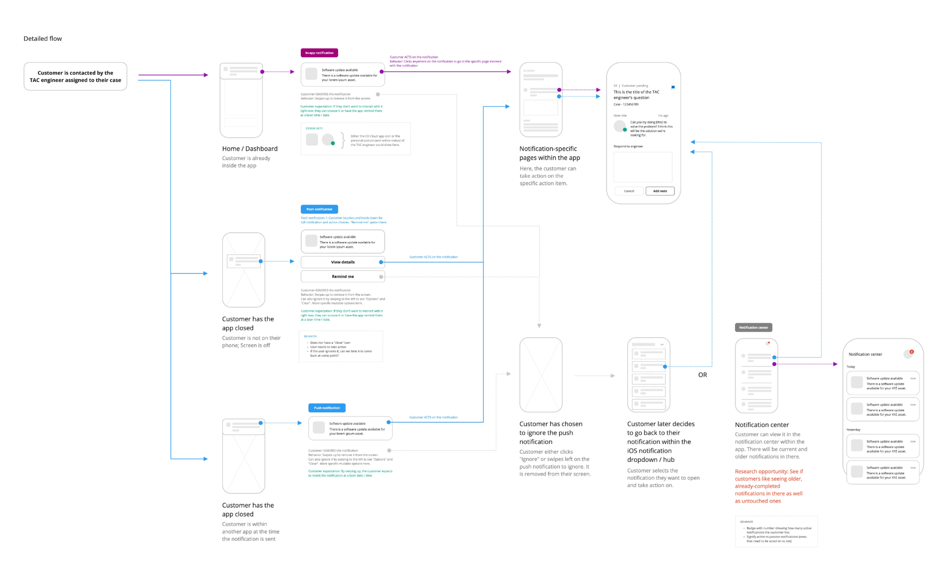Click small bell icon on Notification center wireframe
The height and width of the screenshot is (575, 950).
coord(768,343)
